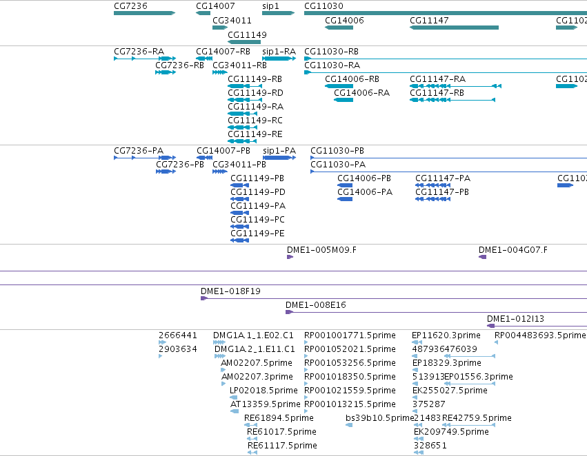This screenshot has height=456, width=587.
Task: Select EST RE61017.5prime
Action: pos(252,439)
